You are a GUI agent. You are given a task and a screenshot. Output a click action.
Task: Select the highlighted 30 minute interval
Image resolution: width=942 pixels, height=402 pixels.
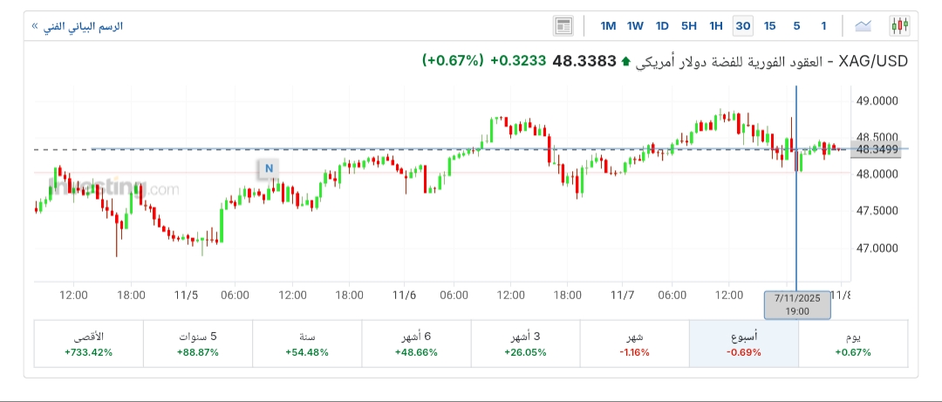pyautogui.click(x=743, y=25)
